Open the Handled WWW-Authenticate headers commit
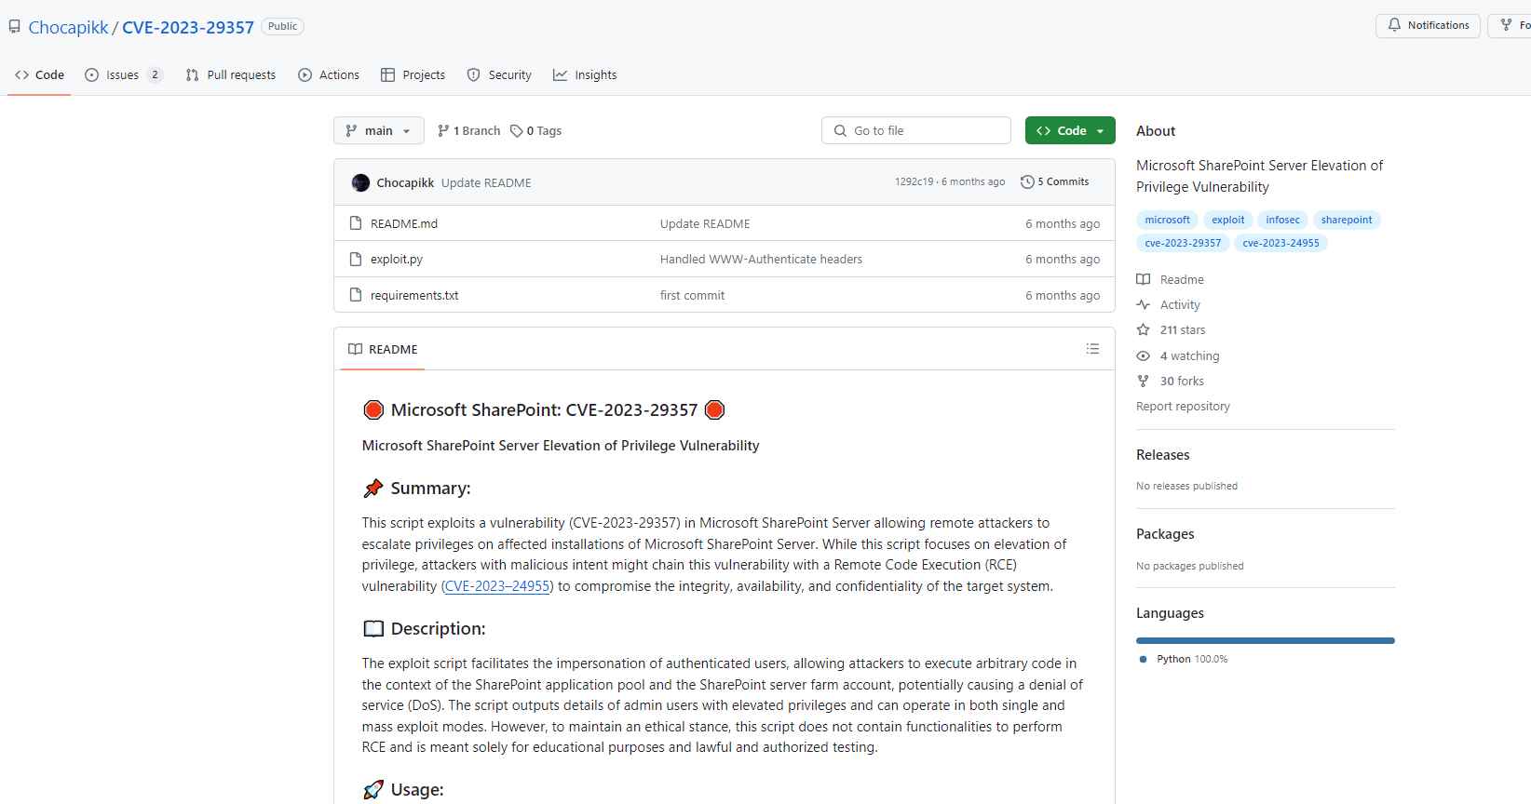 761,259
